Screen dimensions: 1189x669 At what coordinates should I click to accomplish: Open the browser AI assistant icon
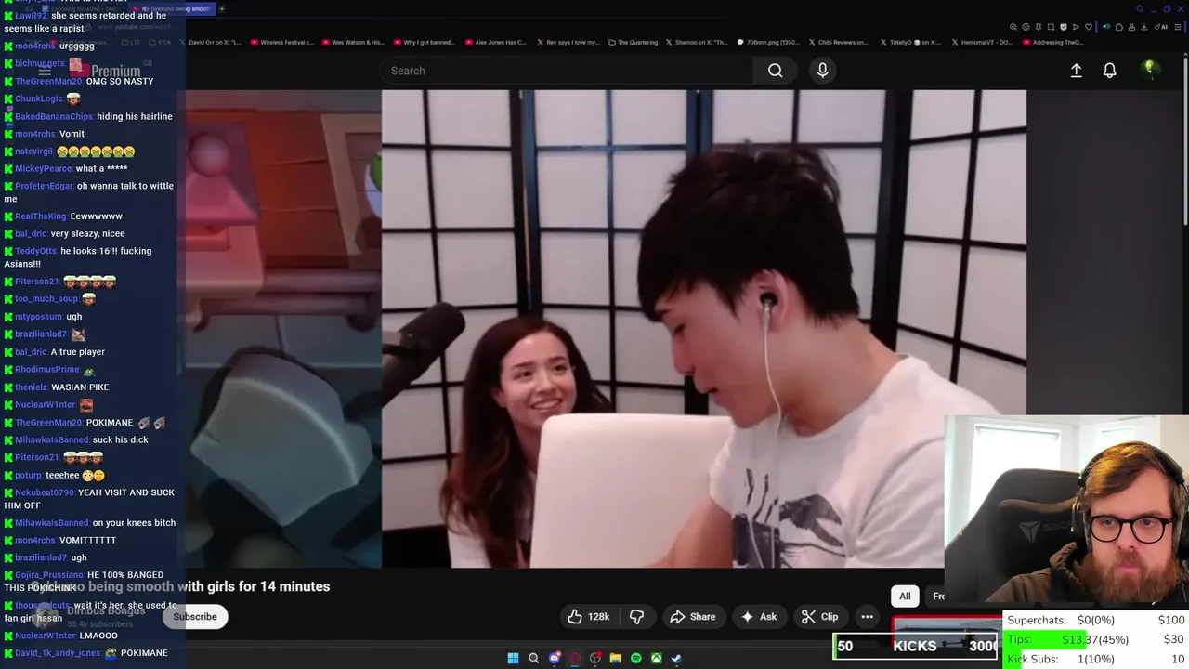tap(1161, 27)
